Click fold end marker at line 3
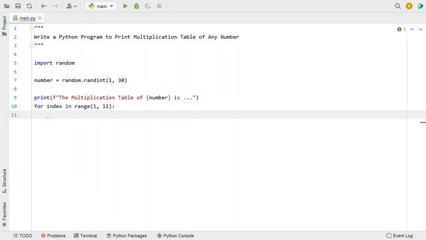Screen dimensions: 426x240 coord(31,46)
